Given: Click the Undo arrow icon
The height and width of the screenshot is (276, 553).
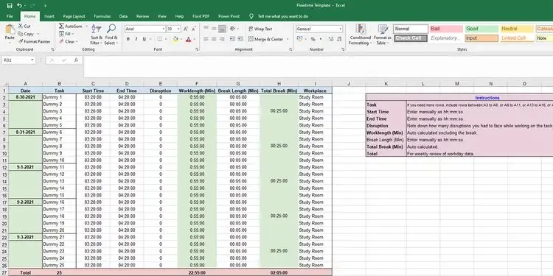Looking at the screenshot, I should pos(19,6).
